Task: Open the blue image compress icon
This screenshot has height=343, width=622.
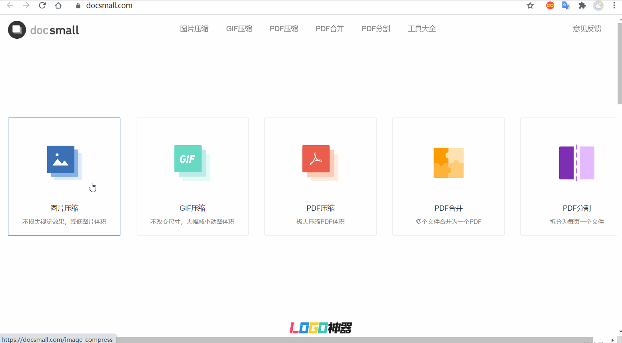Action: [64, 163]
